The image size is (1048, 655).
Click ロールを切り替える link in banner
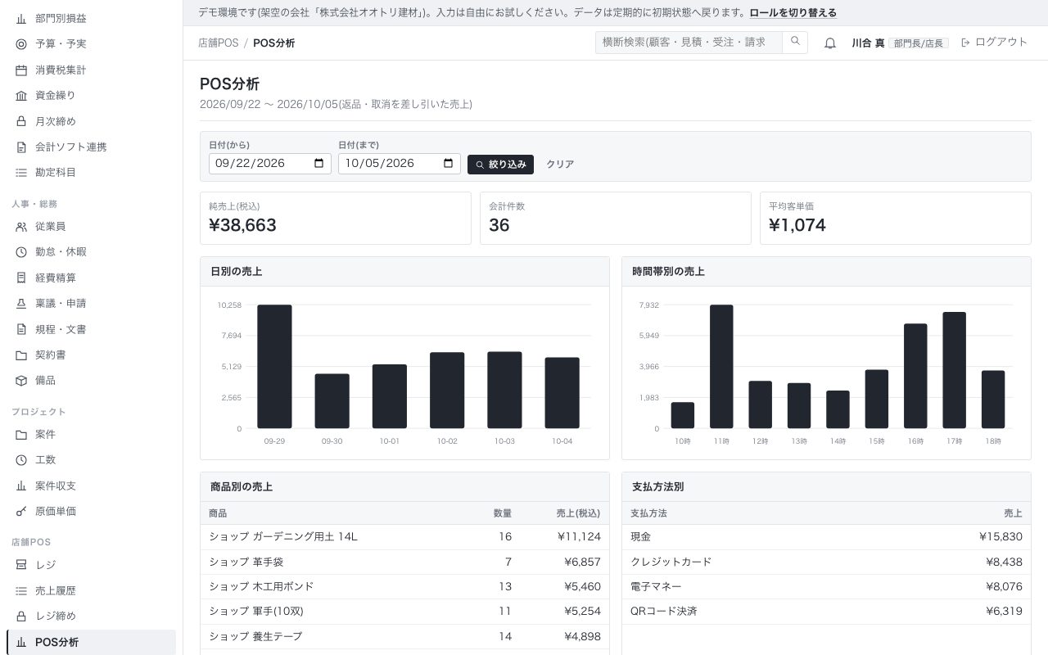click(793, 13)
